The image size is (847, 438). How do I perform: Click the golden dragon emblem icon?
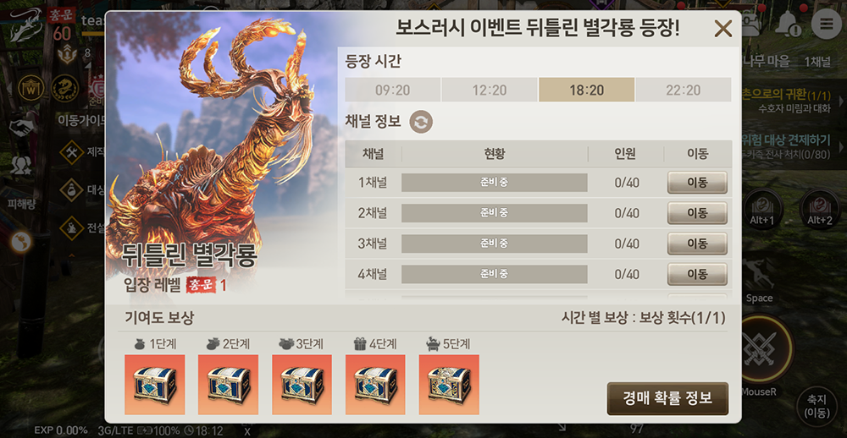click(65, 89)
